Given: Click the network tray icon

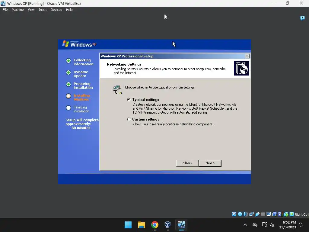Looking at the screenshot, I should 264,225.
